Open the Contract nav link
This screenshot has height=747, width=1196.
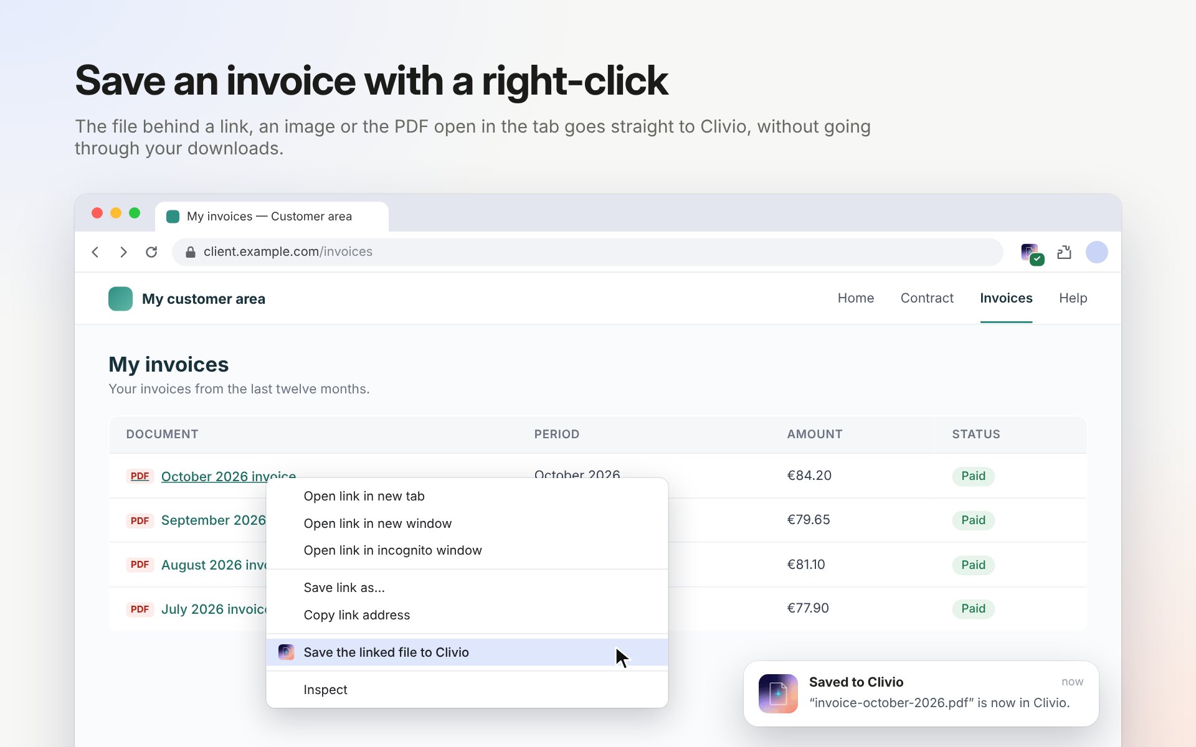pos(926,298)
